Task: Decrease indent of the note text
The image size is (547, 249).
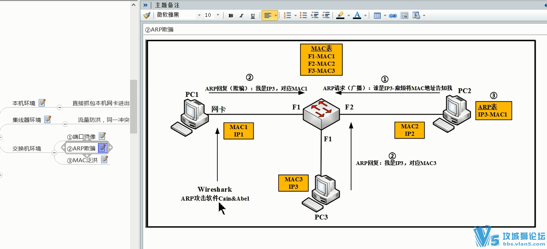Action: coord(315,15)
